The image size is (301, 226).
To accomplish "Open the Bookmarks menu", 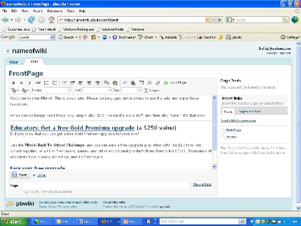I will (55, 11).
